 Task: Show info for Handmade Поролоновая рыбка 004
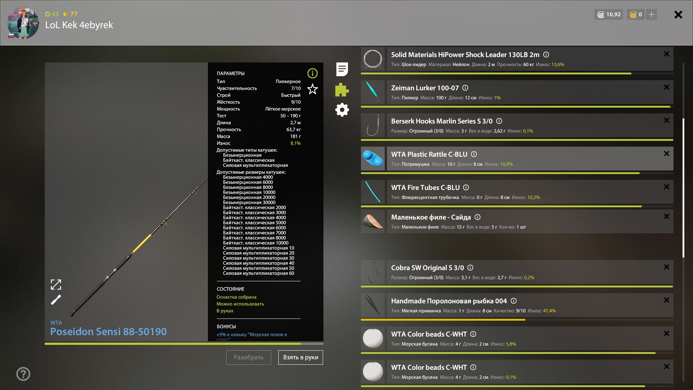tap(514, 301)
